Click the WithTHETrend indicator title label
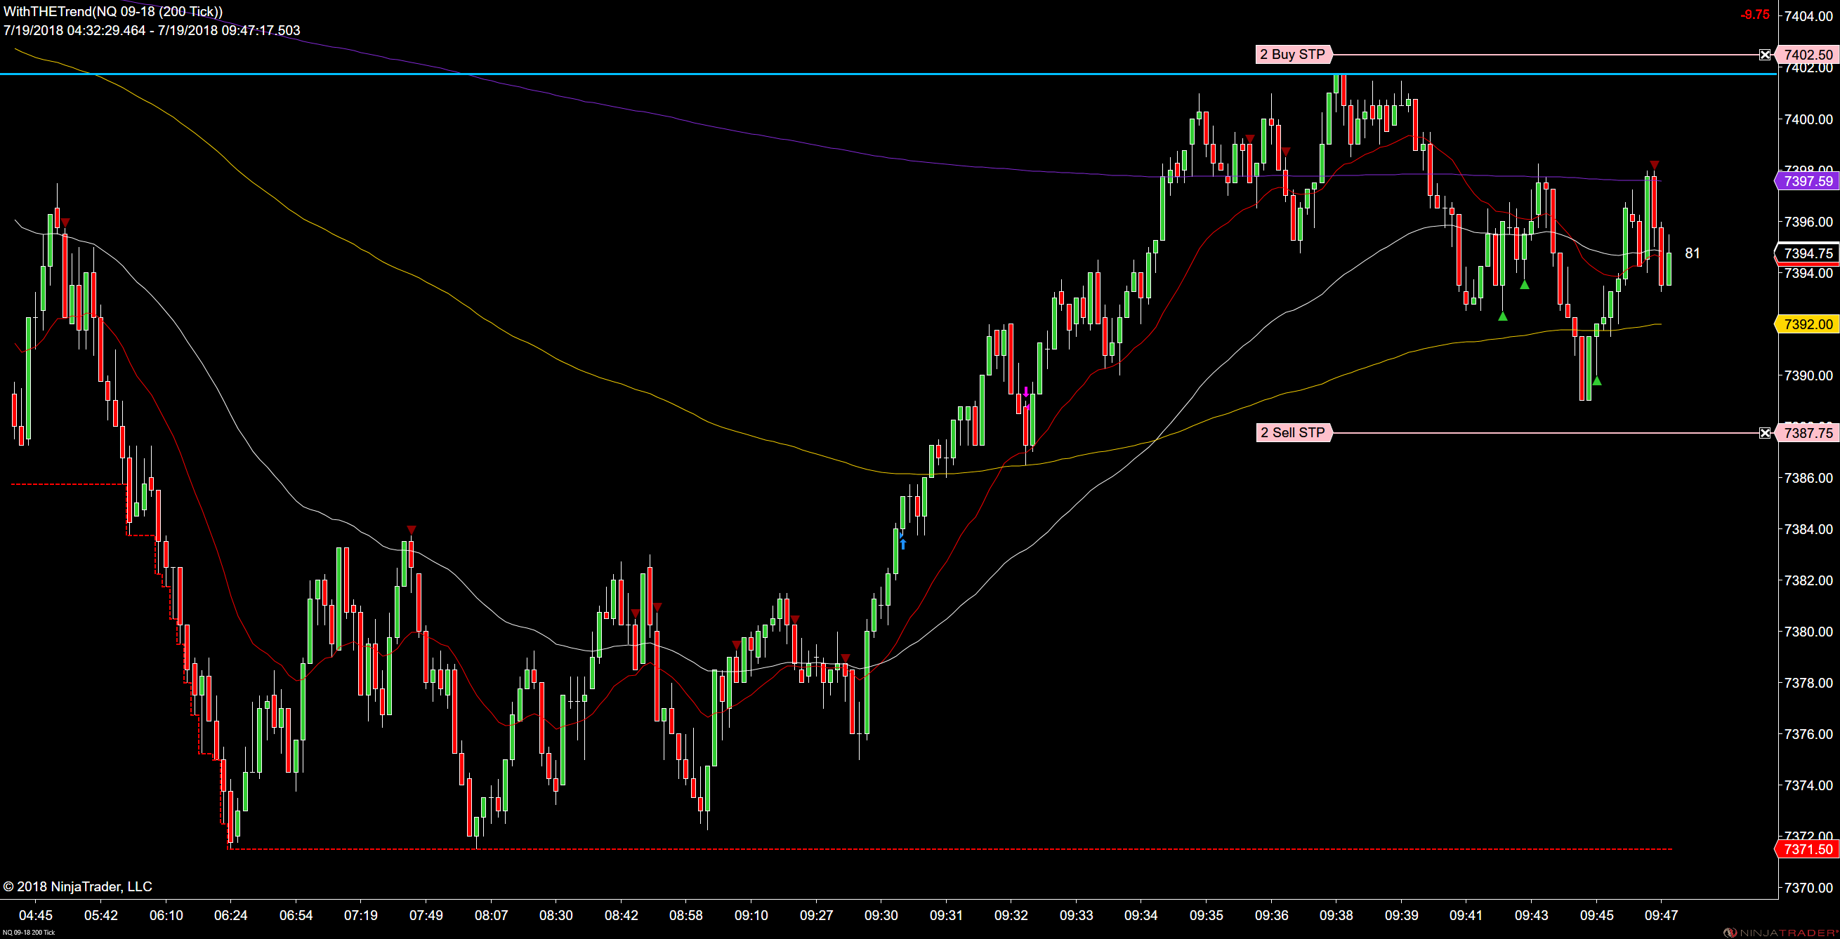The height and width of the screenshot is (939, 1840). [113, 11]
